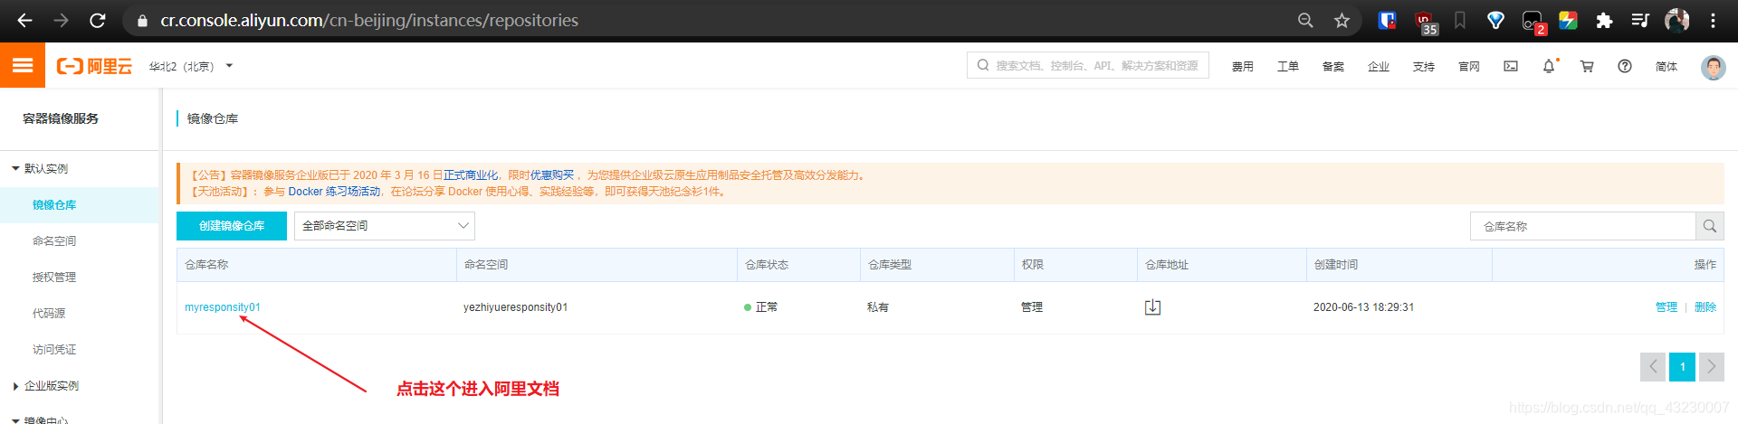The height and width of the screenshot is (424, 1738).
Task: Click the 优惠购买 announcement link
Action: click(552, 175)
